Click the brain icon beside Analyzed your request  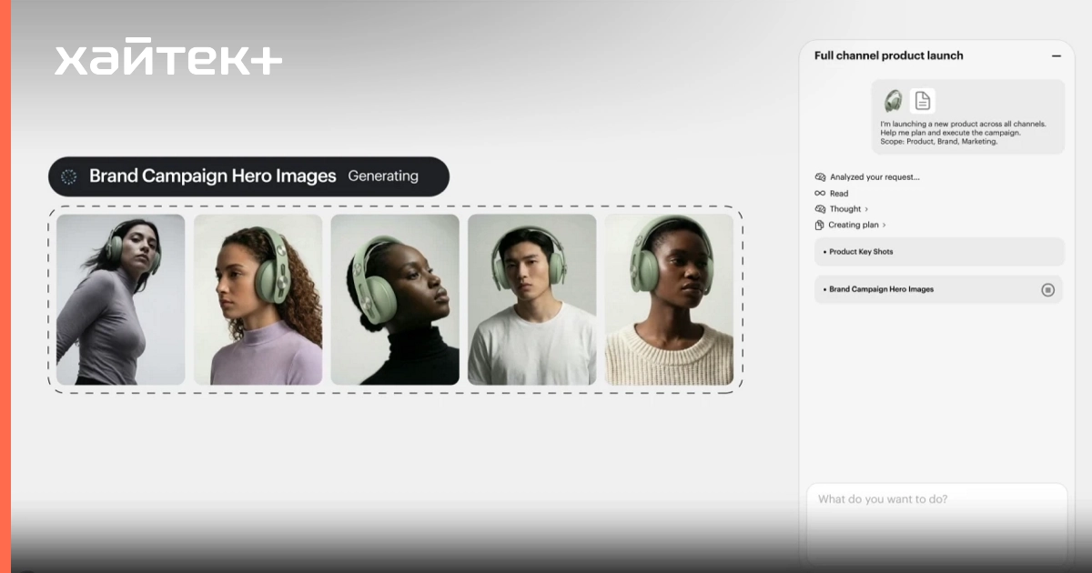point(820,177)
